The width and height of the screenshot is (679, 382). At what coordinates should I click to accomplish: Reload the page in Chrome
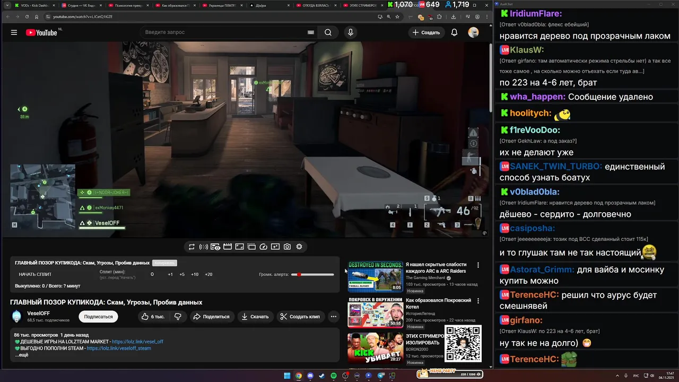[x=27, y=16]
